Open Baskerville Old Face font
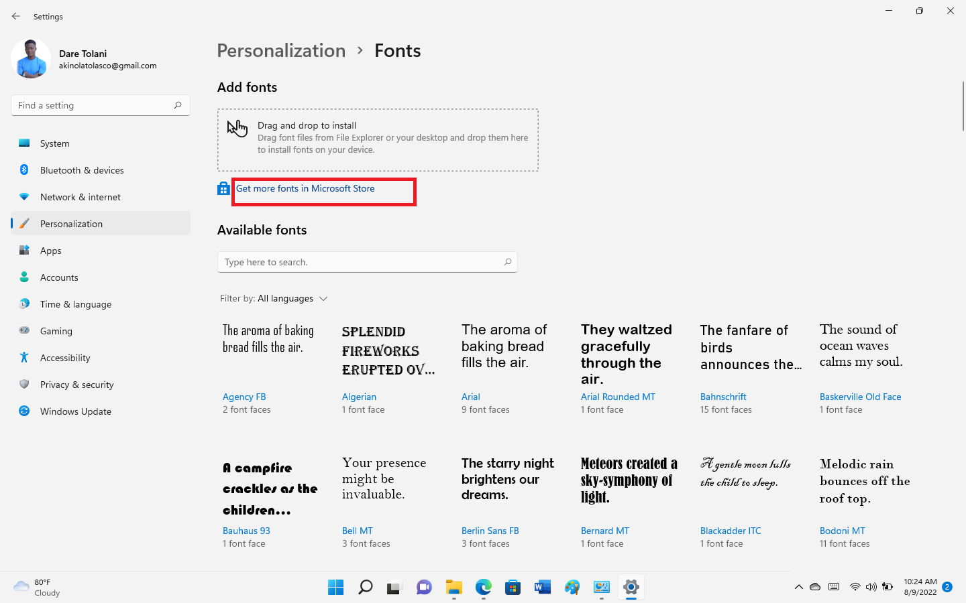This screenshot has height=603, width=966. tap(860, 397)
